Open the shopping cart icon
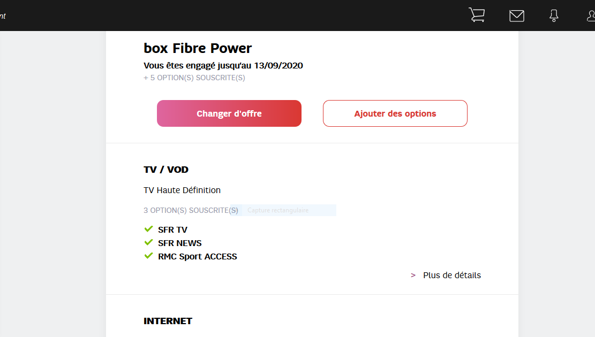Image resolution: width=595 pixels, height=337 pixels. (476, 15)
